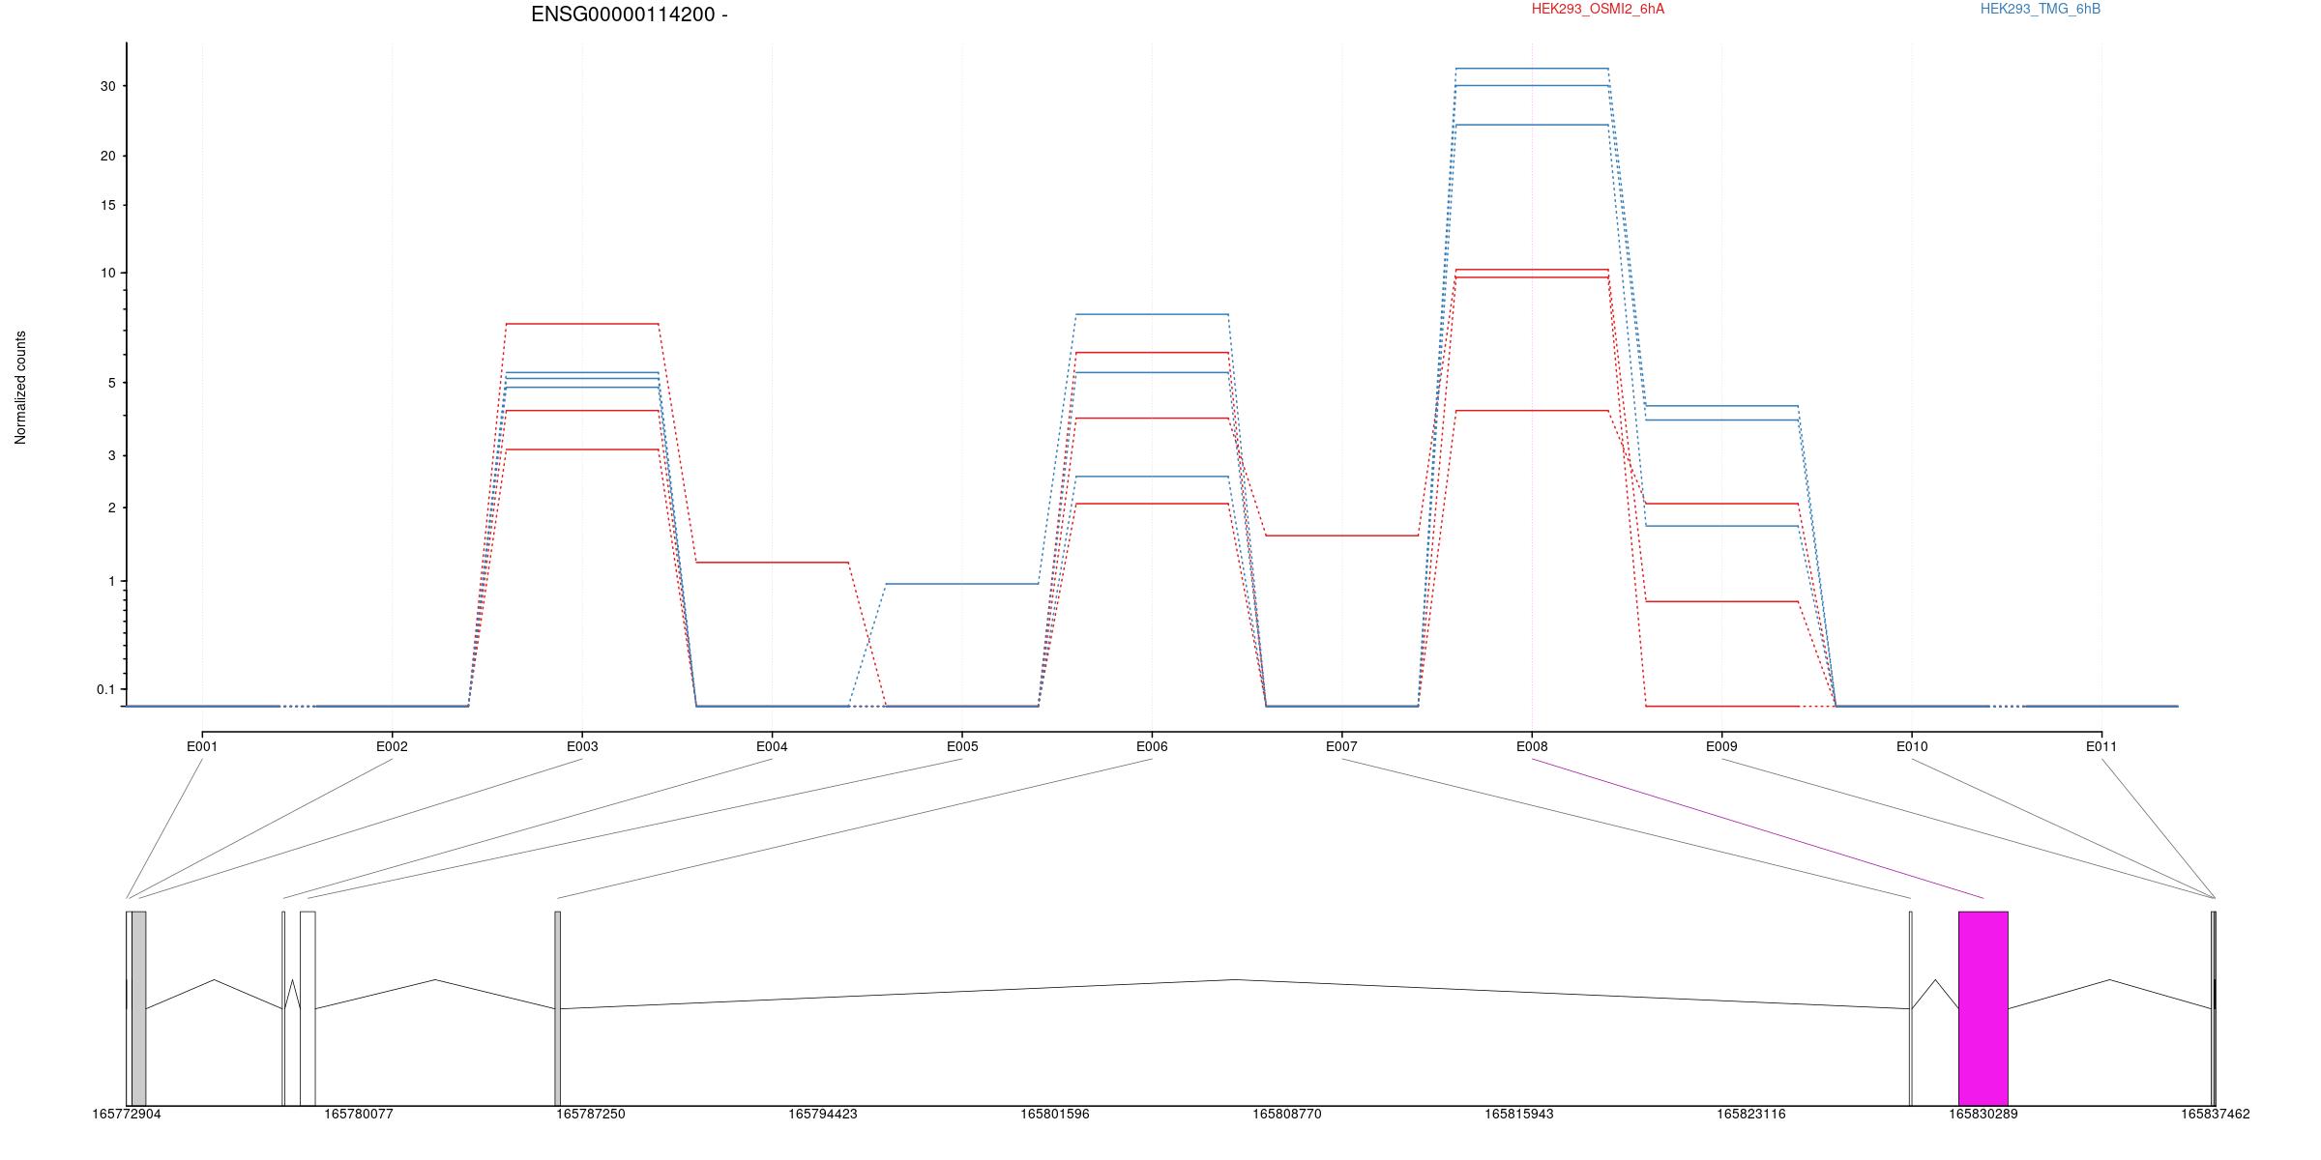Click the top blue line above E006

click(1152, 314)
